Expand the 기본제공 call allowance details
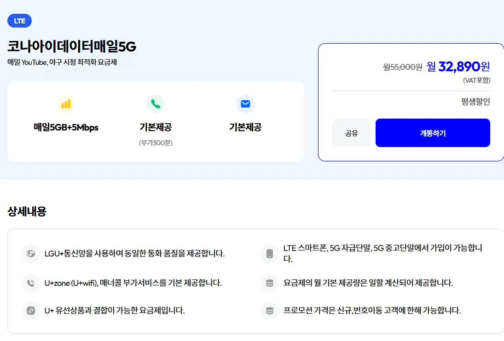 tap(155, 127)
